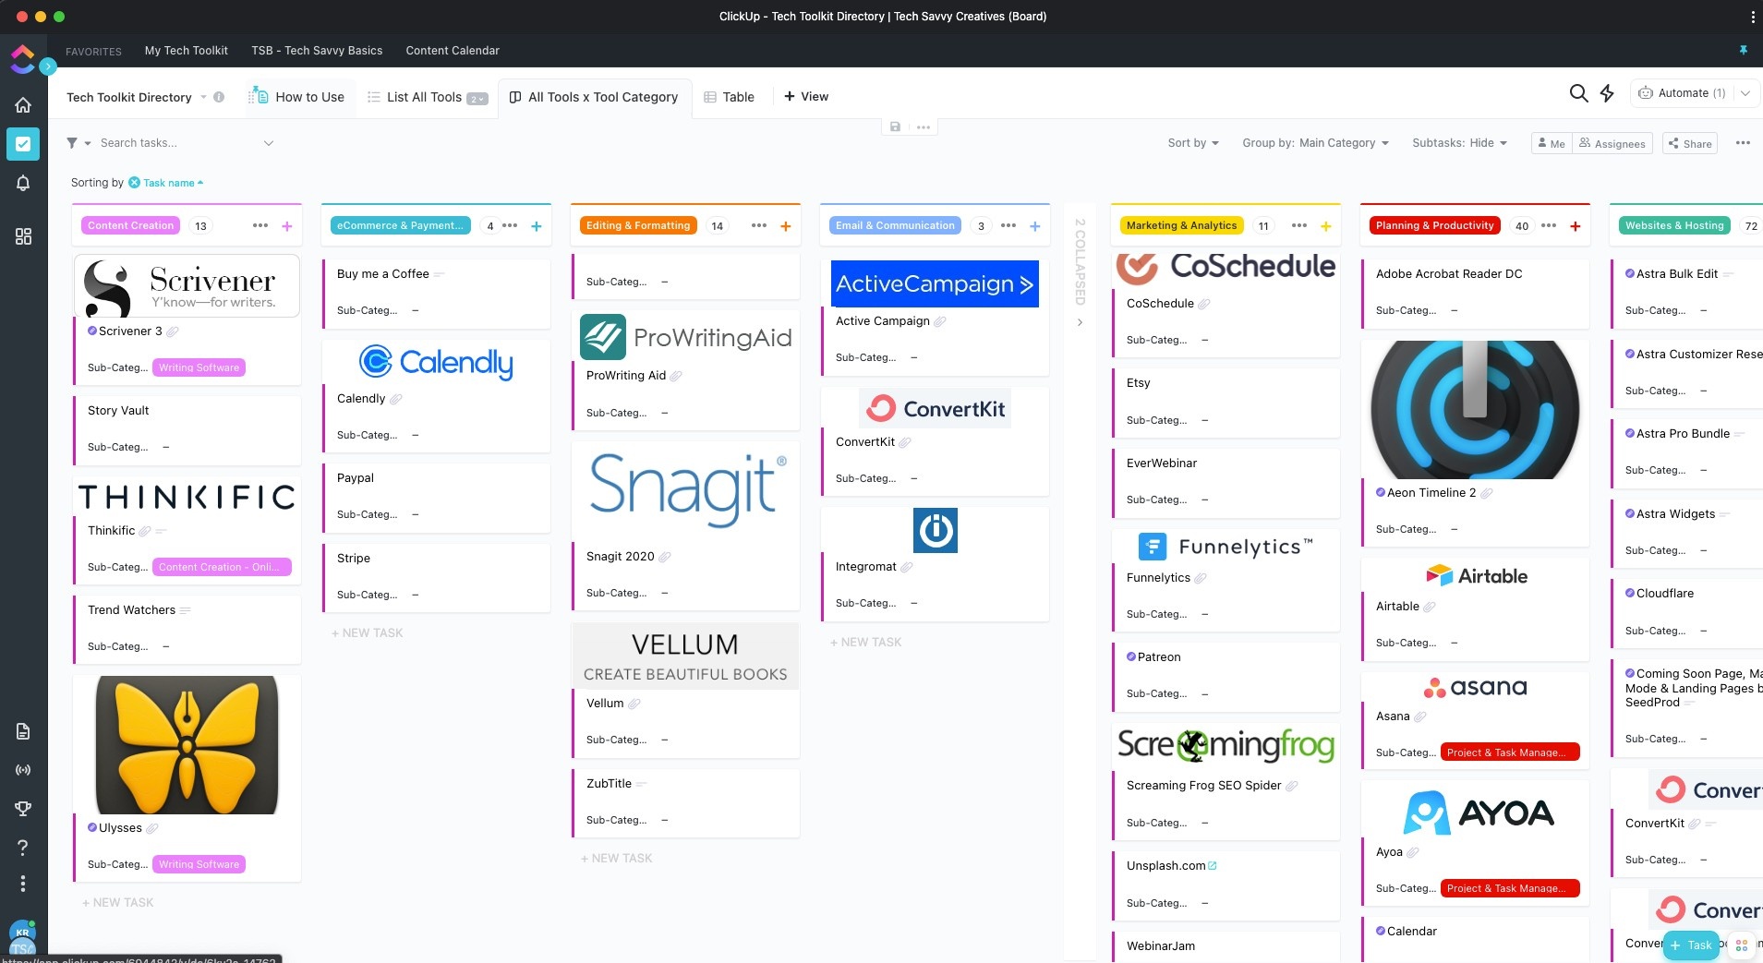The width and height of the screenshot is (1763, 963).
Task: Open the Help question mark icon
Action: pyautogui.click(x=23, y=847)
